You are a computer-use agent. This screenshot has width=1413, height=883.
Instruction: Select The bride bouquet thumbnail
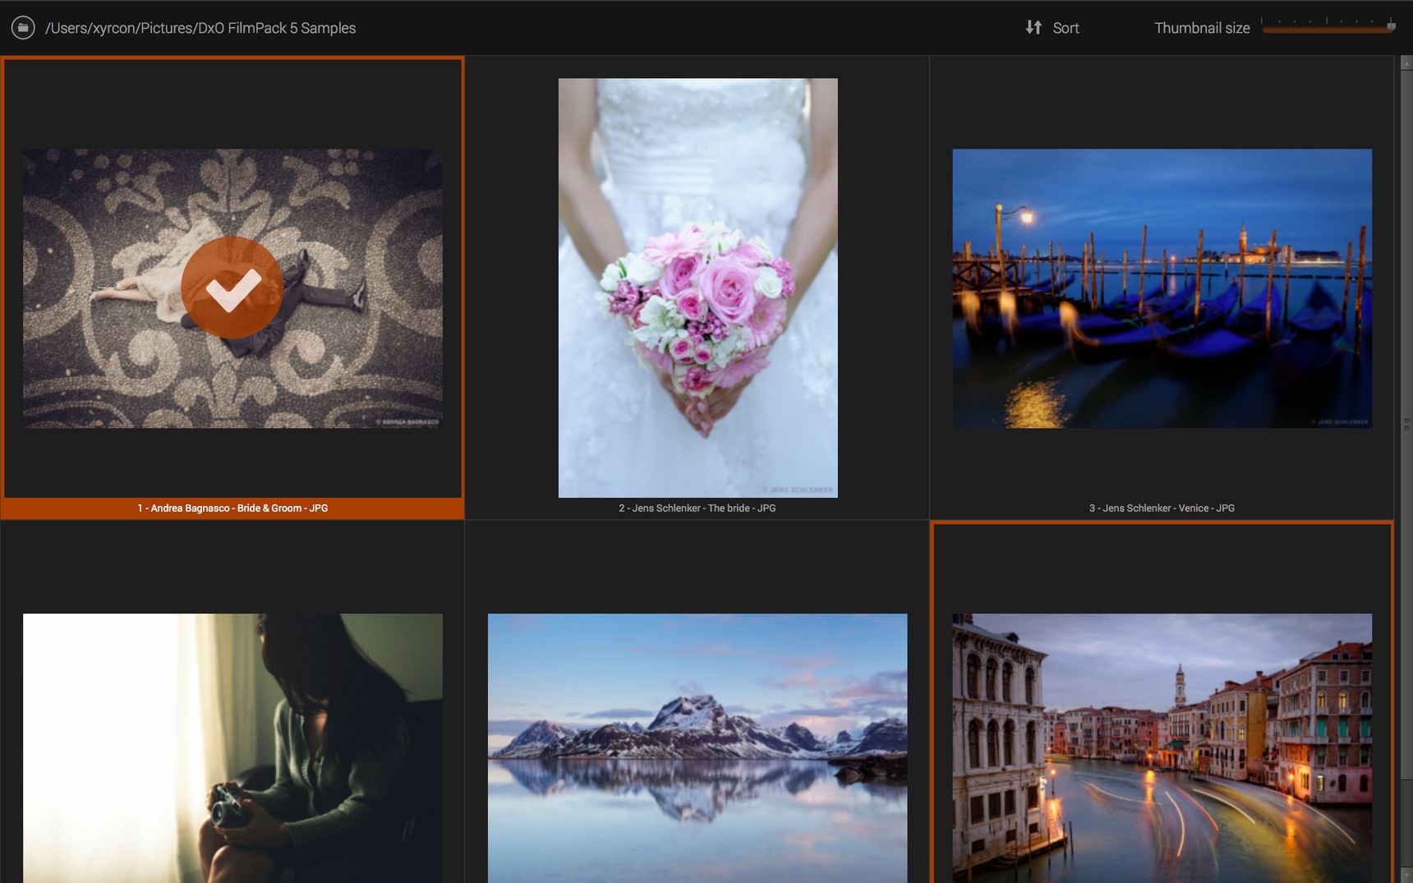698,288
